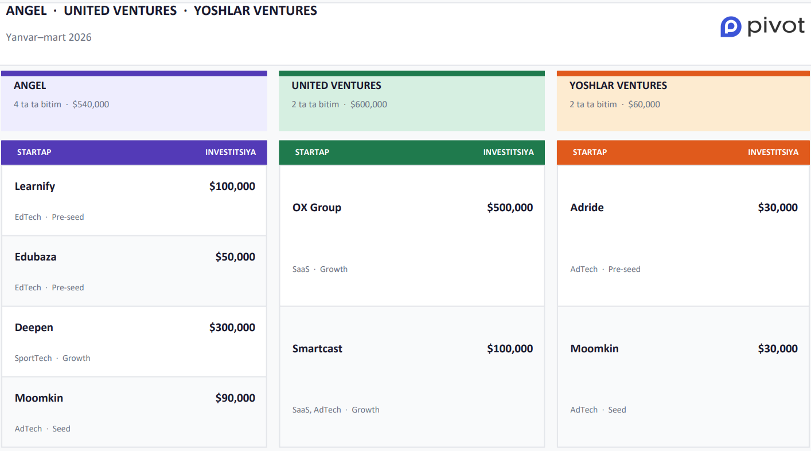This screenshot has width=811, height=451.
Task: Open the ANGEL summary card
Action: (134, 102)
